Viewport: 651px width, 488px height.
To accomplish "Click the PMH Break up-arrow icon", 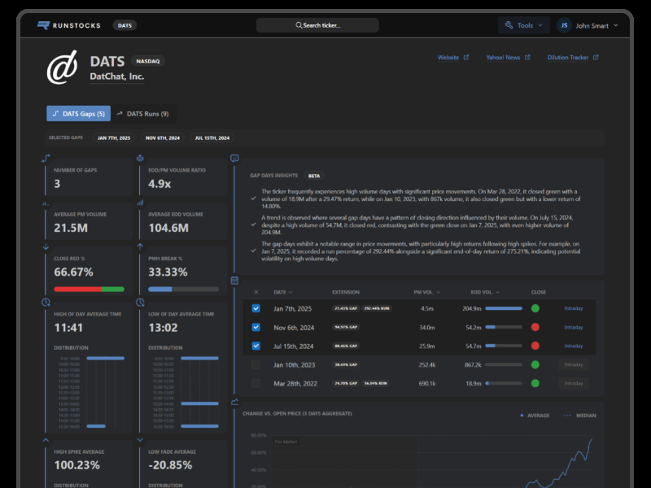I will click(x=140, y=247).
